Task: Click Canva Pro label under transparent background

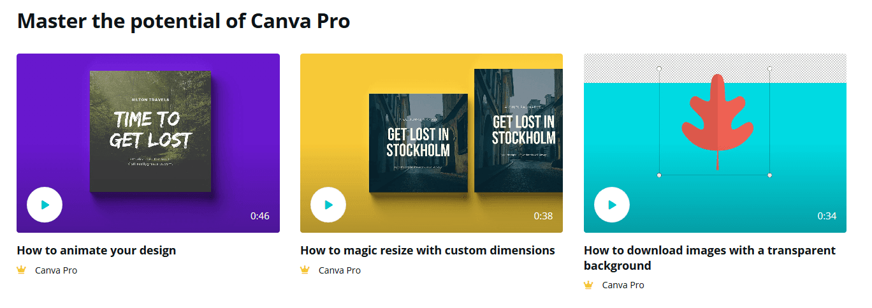Action: 623,285
